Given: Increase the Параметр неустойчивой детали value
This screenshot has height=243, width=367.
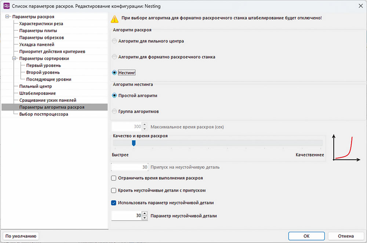Looking at the screenshot, I should point(145,213).
